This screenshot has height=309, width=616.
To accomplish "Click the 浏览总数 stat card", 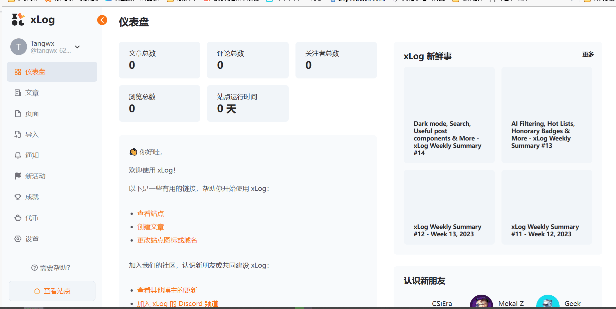I will tap(160, 103).
